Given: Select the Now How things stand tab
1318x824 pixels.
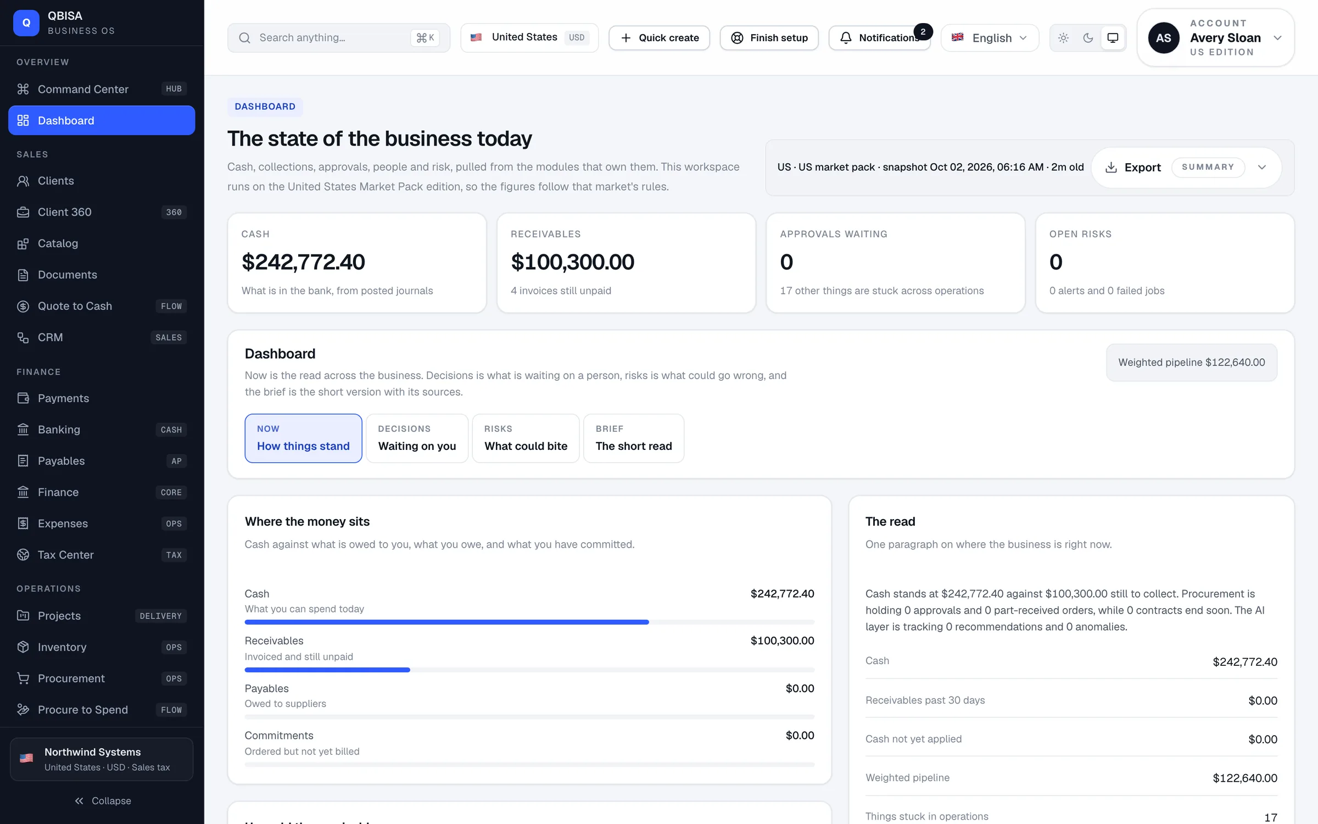Looking at the screenshot, I should tap(303, 438).
